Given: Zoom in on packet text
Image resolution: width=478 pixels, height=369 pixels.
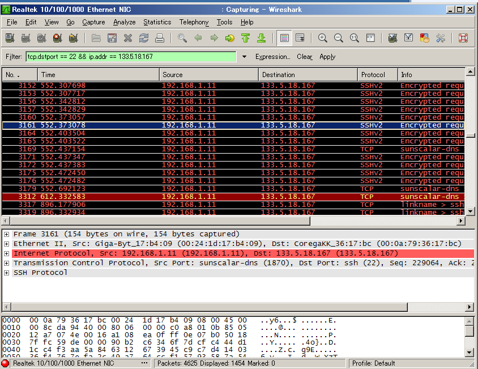Looking at the screenshot, I should 322,38.
